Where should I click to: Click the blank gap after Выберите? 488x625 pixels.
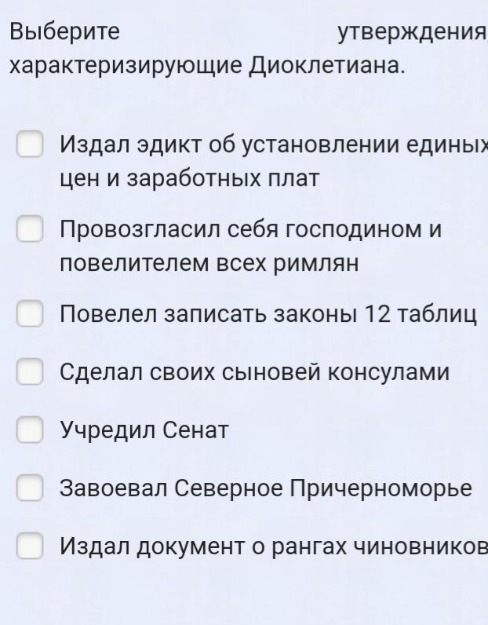228,32
